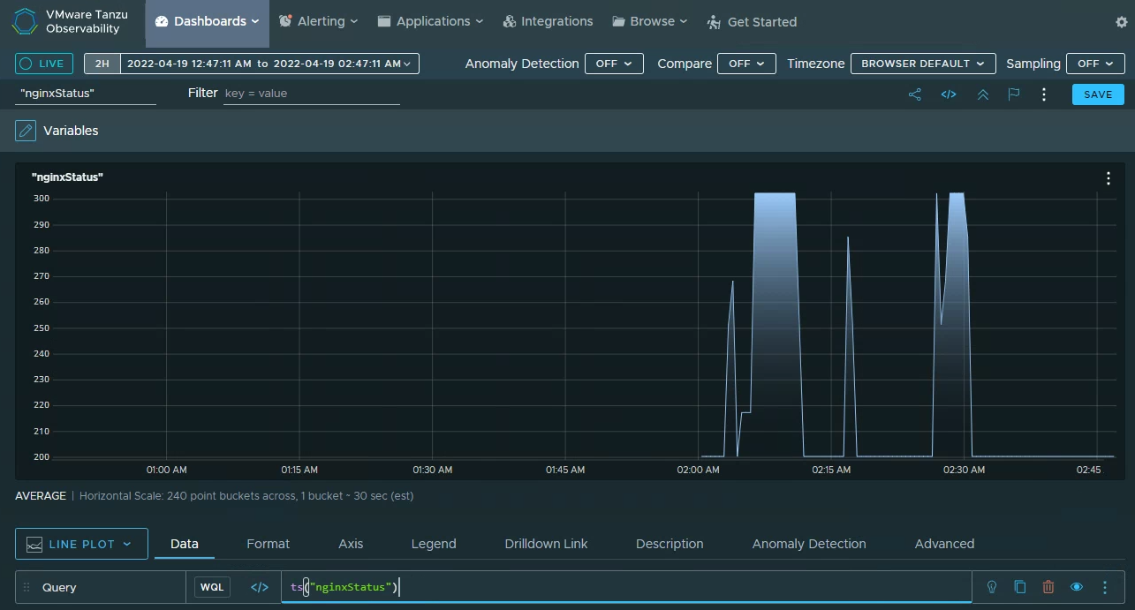Click the 02:00 AM axis label
This screenshot has width=1135, height=610.
(698, 470)
